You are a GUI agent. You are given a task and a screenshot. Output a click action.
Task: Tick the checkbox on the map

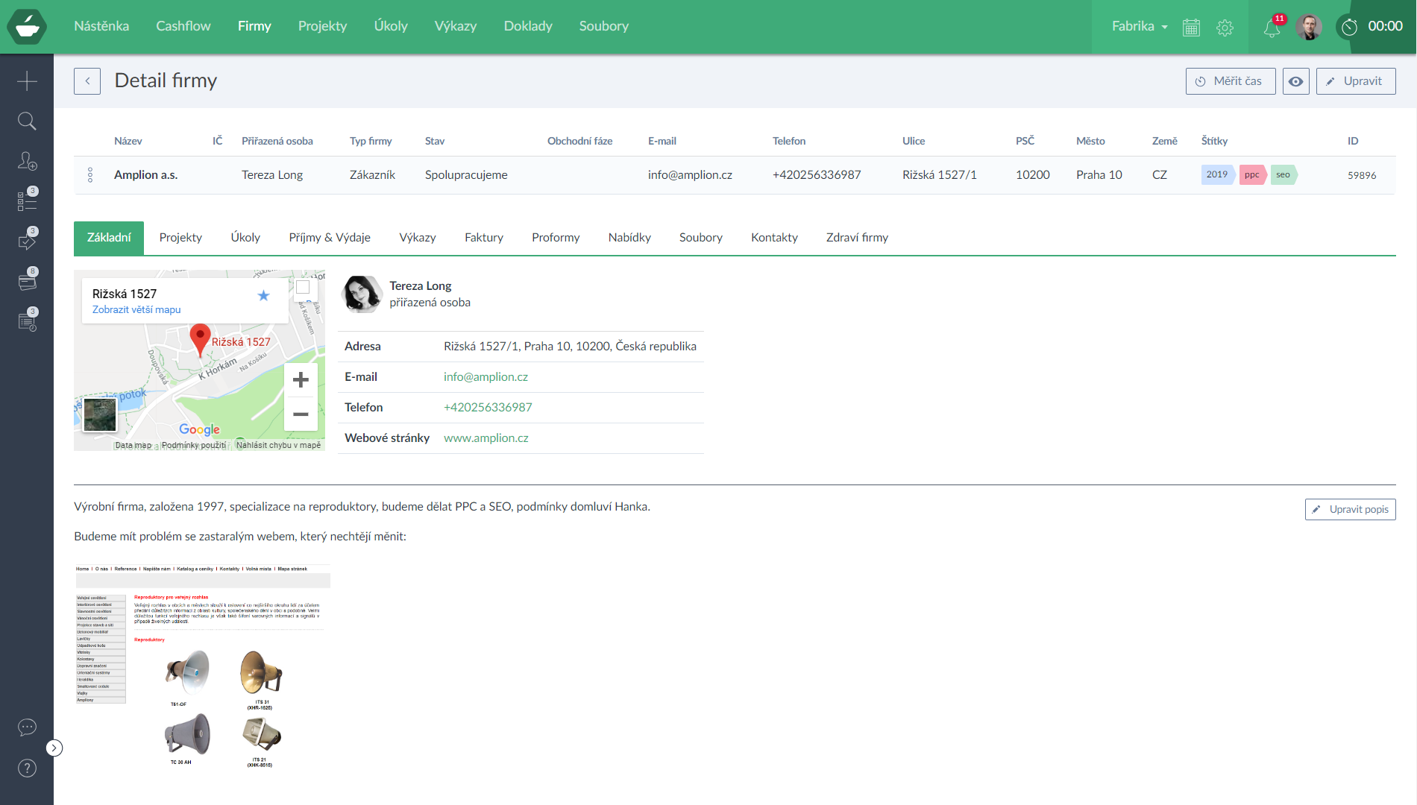303,287
